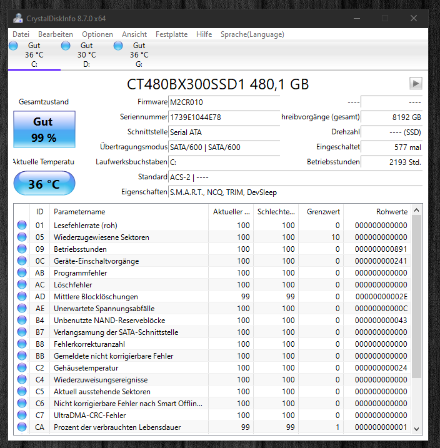Click status orb for Aktuell ausstehende Sektoren
This screenshot has height=448, width=440.
22,391
